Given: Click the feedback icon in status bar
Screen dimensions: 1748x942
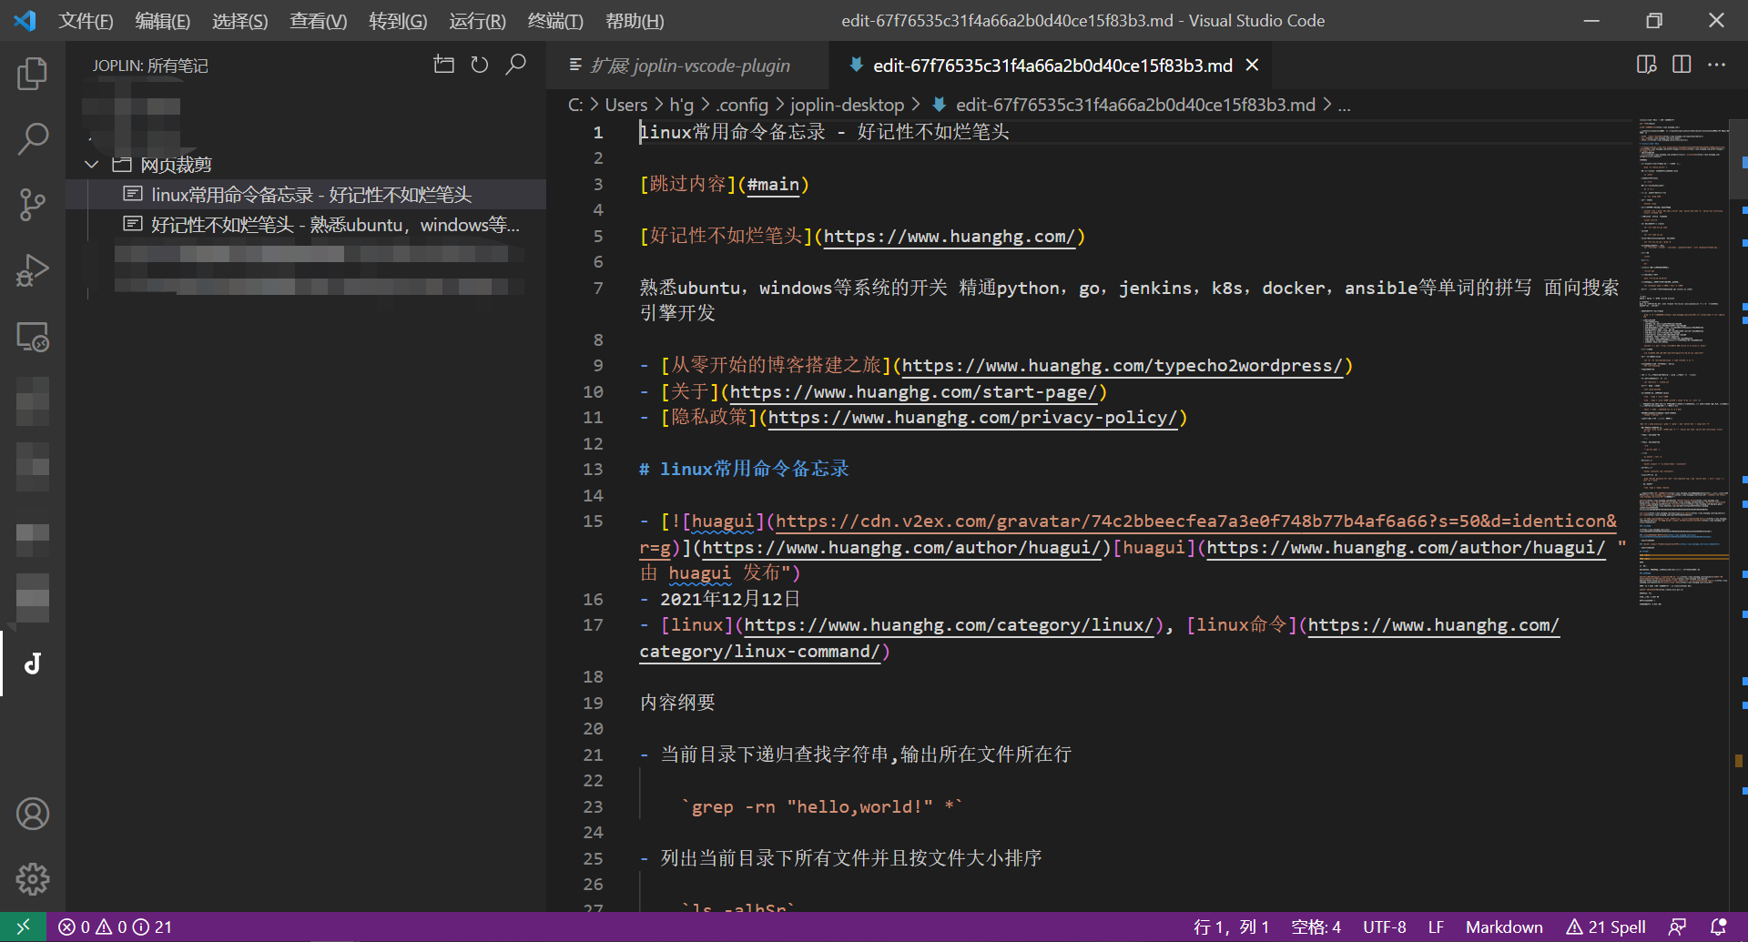Looking at the screenshot, I should [x=1677, y=927].
